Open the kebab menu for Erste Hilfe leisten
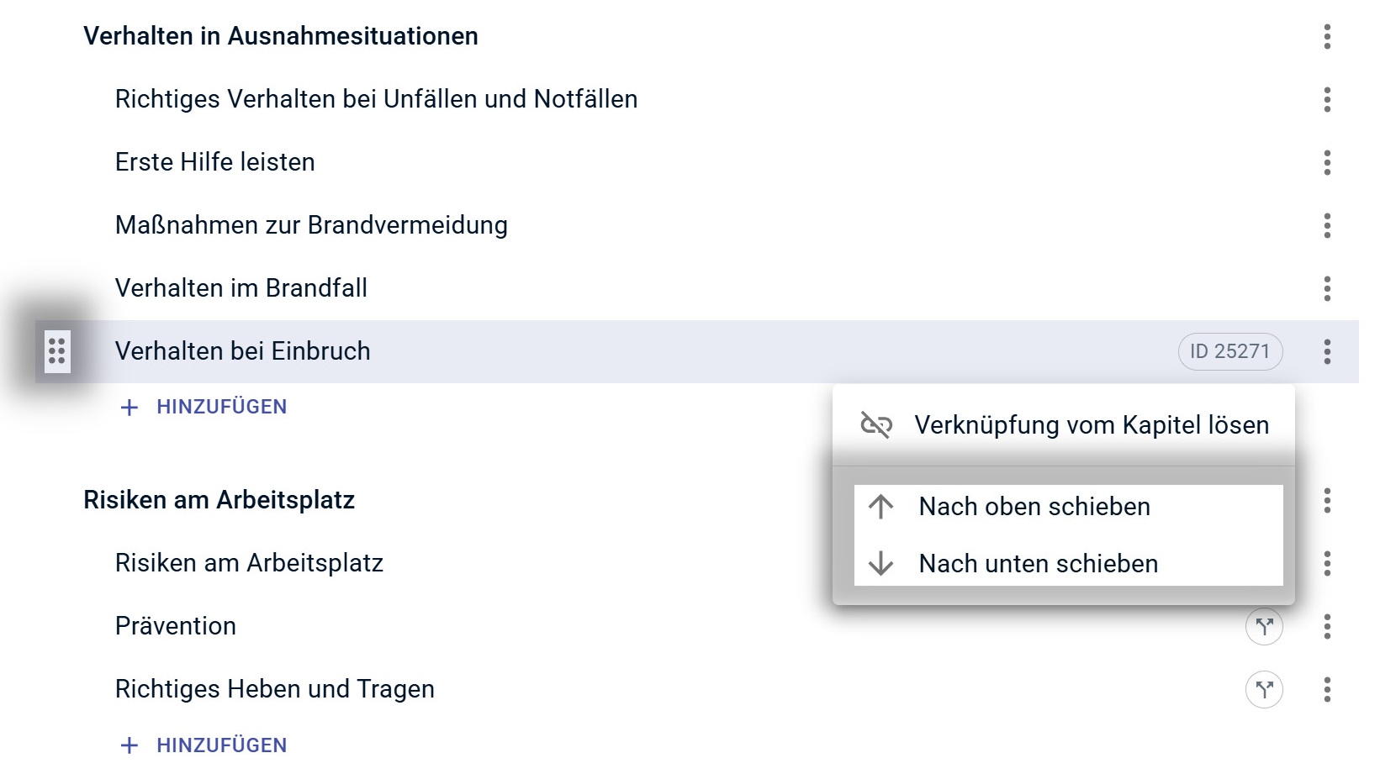 (1327, 162)
